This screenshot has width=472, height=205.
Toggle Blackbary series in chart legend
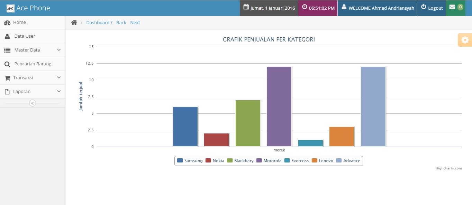click(x=240, y=160)
